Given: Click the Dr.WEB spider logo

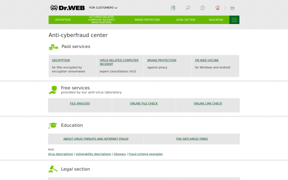Looking at the screenshot, I should [x=67, y=8].
